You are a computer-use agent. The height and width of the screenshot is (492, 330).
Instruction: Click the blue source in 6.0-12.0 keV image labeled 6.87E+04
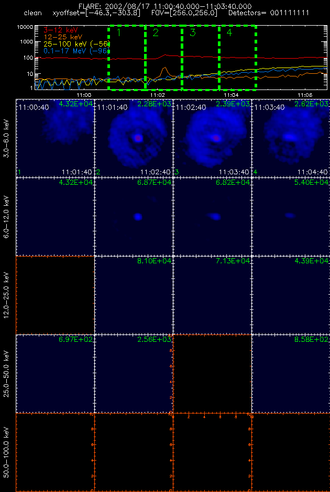(x=138, y=217)
